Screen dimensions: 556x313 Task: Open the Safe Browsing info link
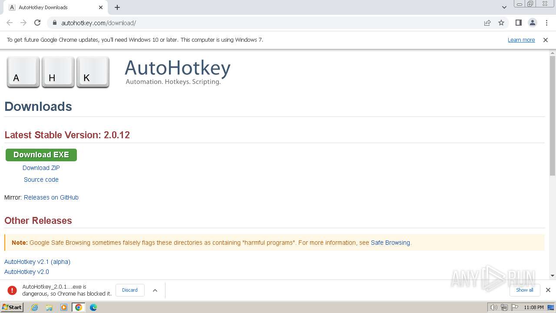point(391,243)
